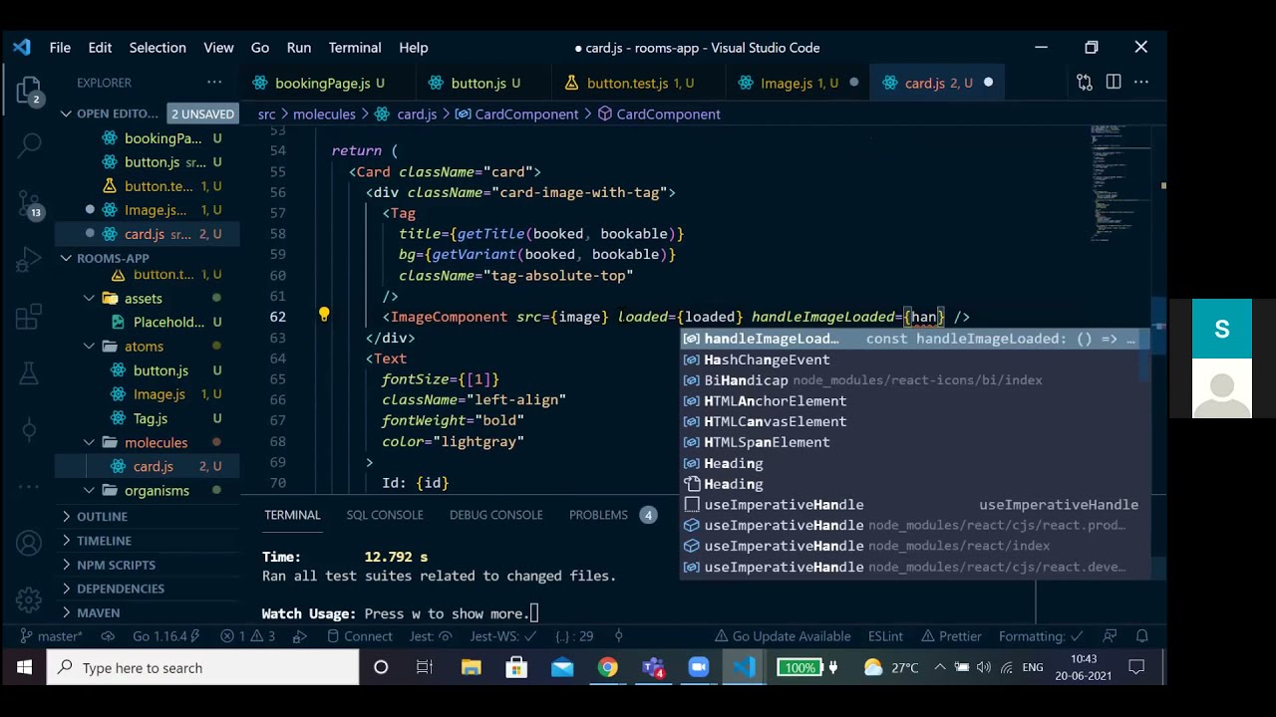Click Synchronize Changes cloud icon in status bar
Image resolution: width=1276 pixels, height=717 pixels.
(109, 636)
